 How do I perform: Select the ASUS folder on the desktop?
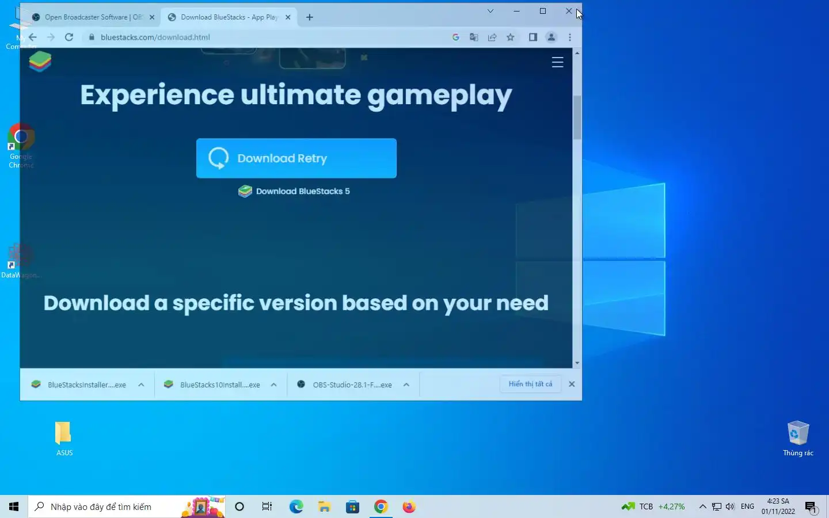(x=64, y=439)
